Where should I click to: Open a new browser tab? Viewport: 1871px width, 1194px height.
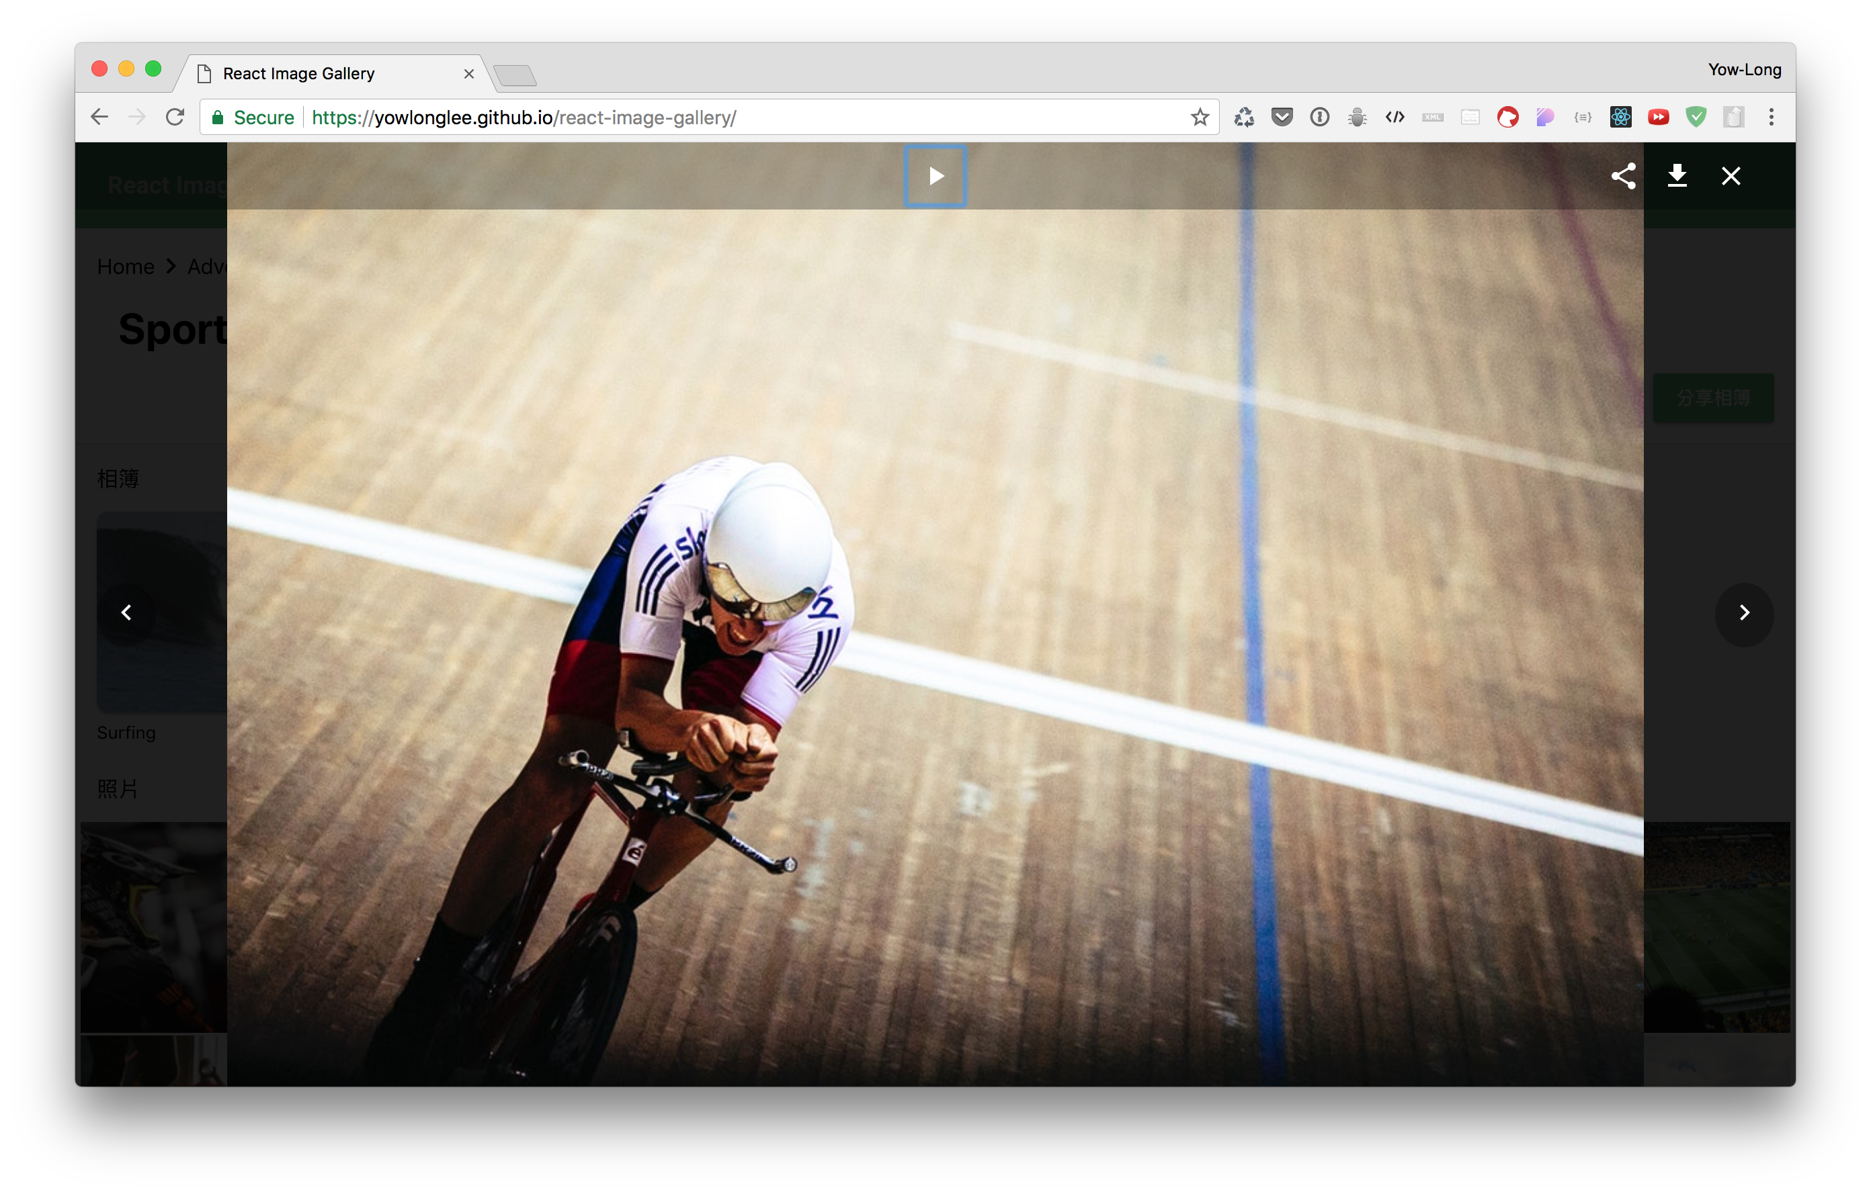click(x=515, y=75)
